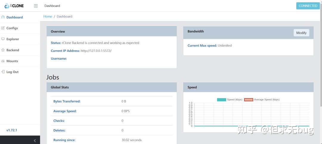322x144 pixels.
Task: Click the Bandwidth panel title
Action: point(196,31)
